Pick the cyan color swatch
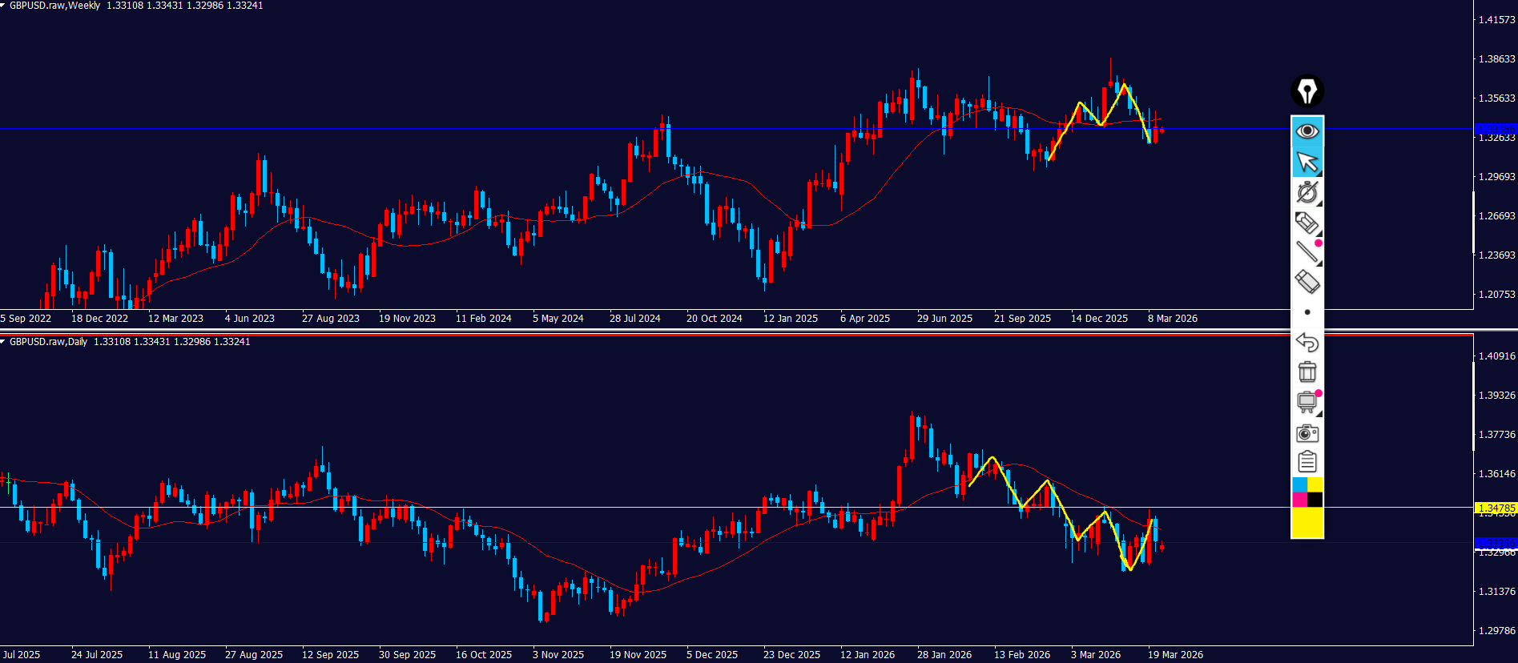 click(1299, 484)
